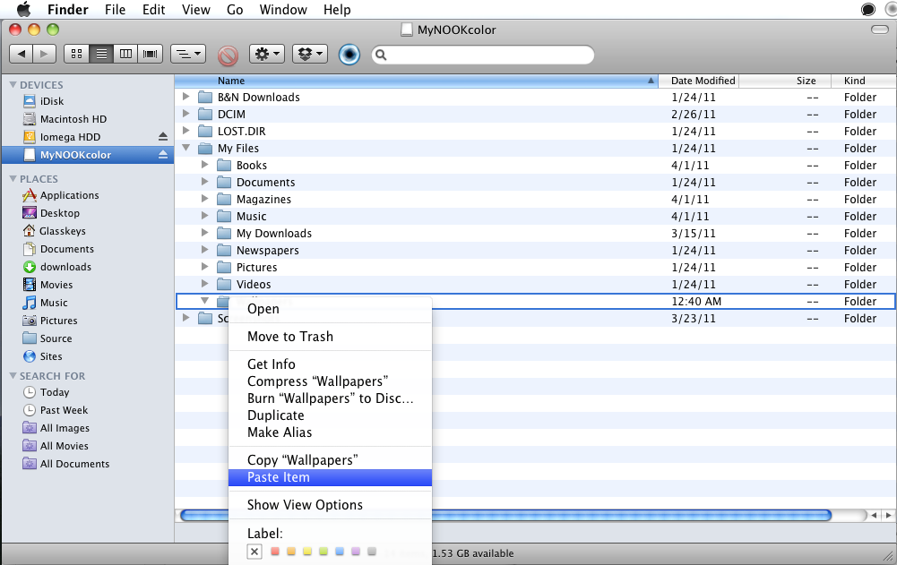Eject the MyNOOKcolor device
Screen dimensions: 897x565
coord(163,155)
